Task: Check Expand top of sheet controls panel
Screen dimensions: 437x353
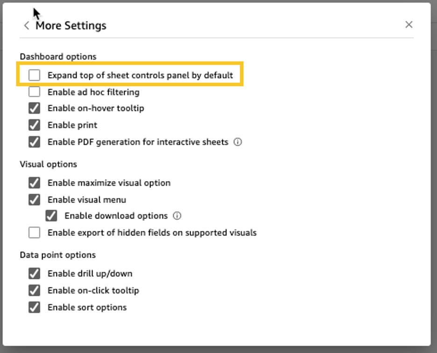Action: (x=34, y=75)
